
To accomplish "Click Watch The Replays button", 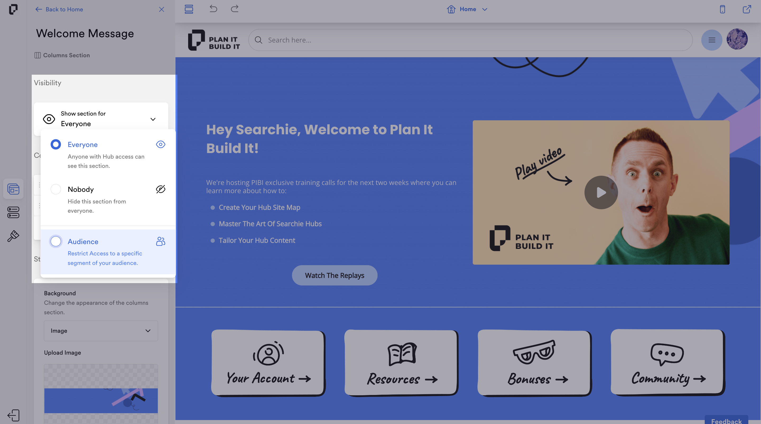I will pos(335,275).
